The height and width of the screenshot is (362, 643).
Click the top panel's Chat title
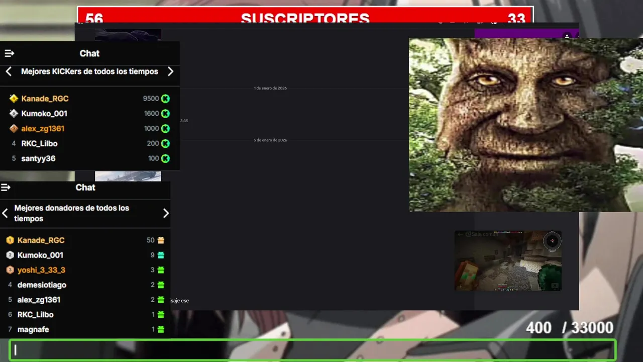click(89, 53)
